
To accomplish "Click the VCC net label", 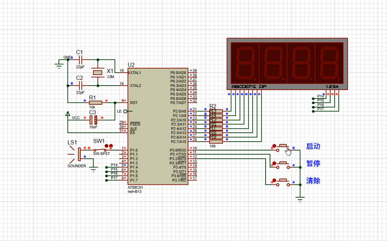I will [76, 118].
